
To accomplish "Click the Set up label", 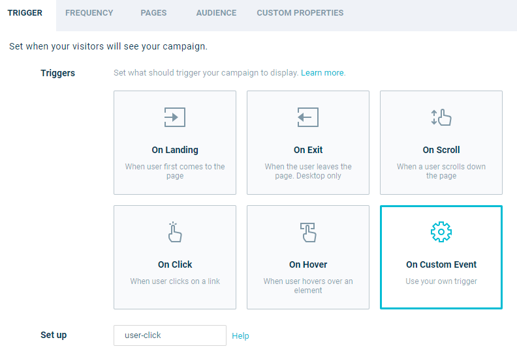I will pyautogui.click(x=54, y=335).
